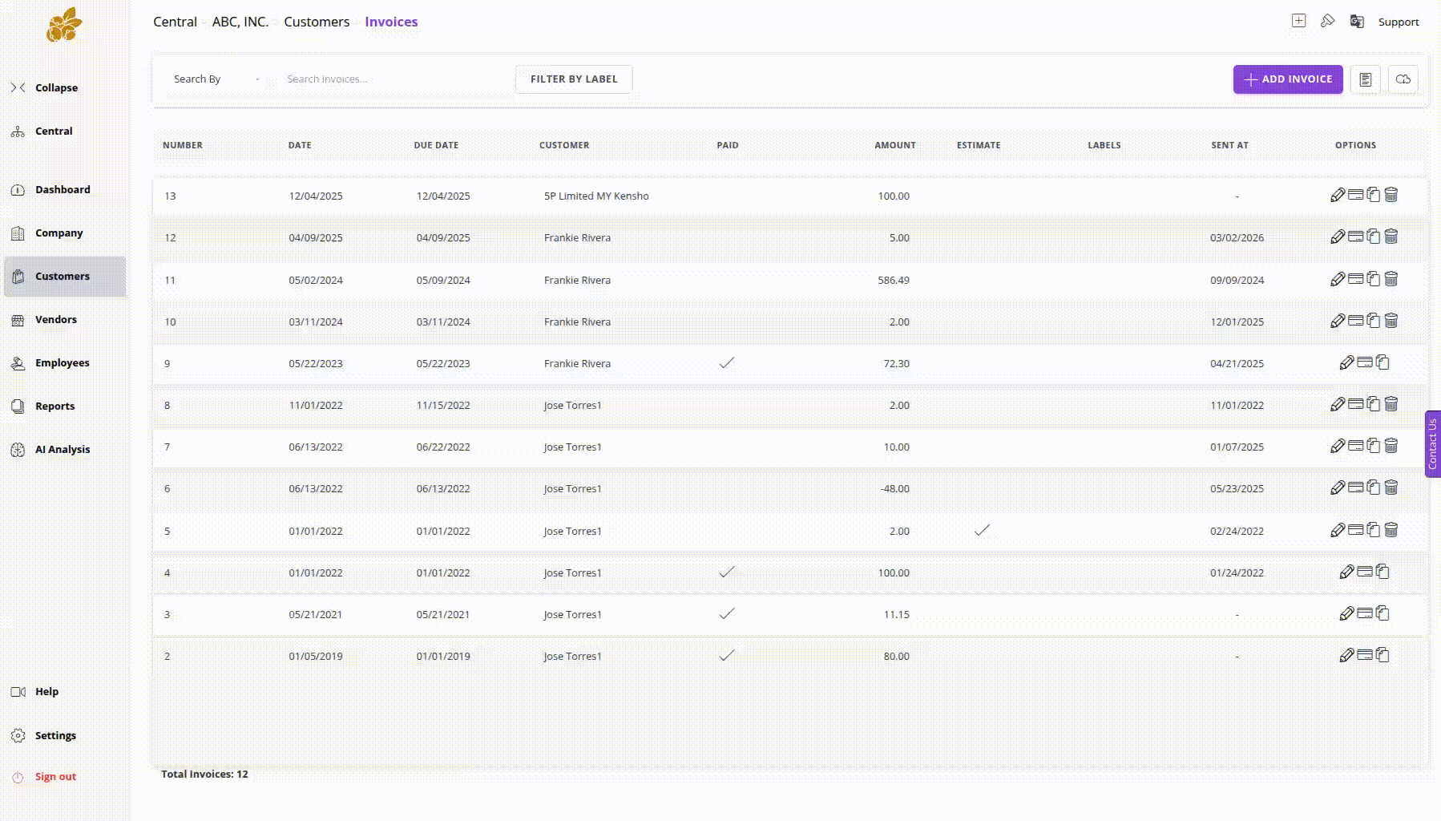This screenshot has height=821, width=1441.
Task: Open payment icon for invoice 10
Action: point(1356,320)
